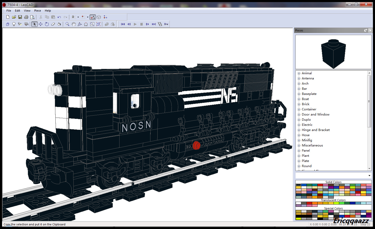The image size is (375, 229).
Task: Pick red from the Solid Colors palette
Action: tap(320, 185)
